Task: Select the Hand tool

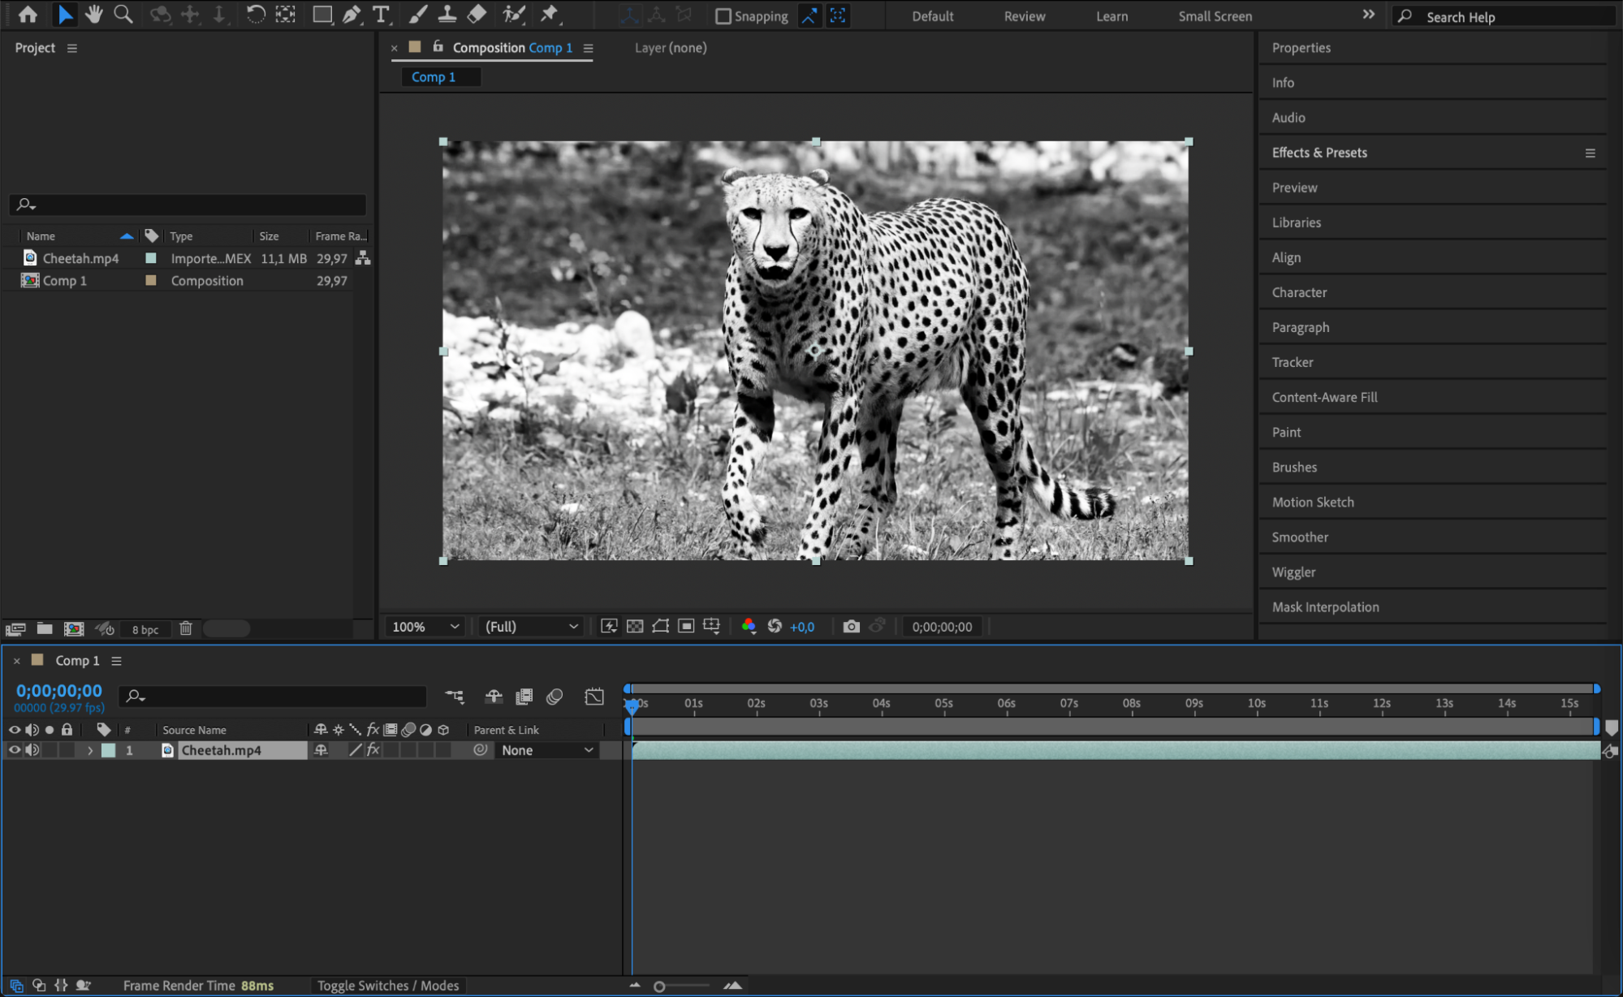Action: pyautogui.click(x=94, y=15)
